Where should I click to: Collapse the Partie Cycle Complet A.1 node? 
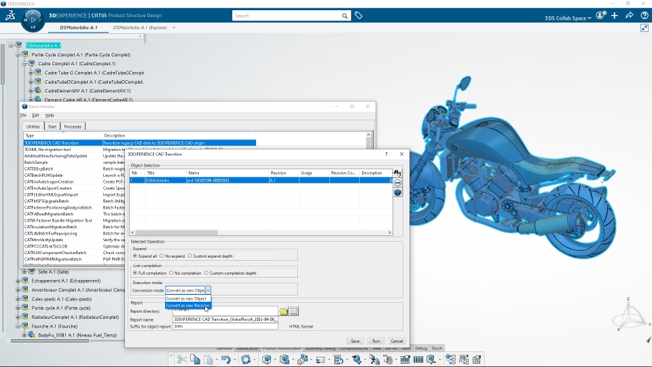click(x=18, y=54)
